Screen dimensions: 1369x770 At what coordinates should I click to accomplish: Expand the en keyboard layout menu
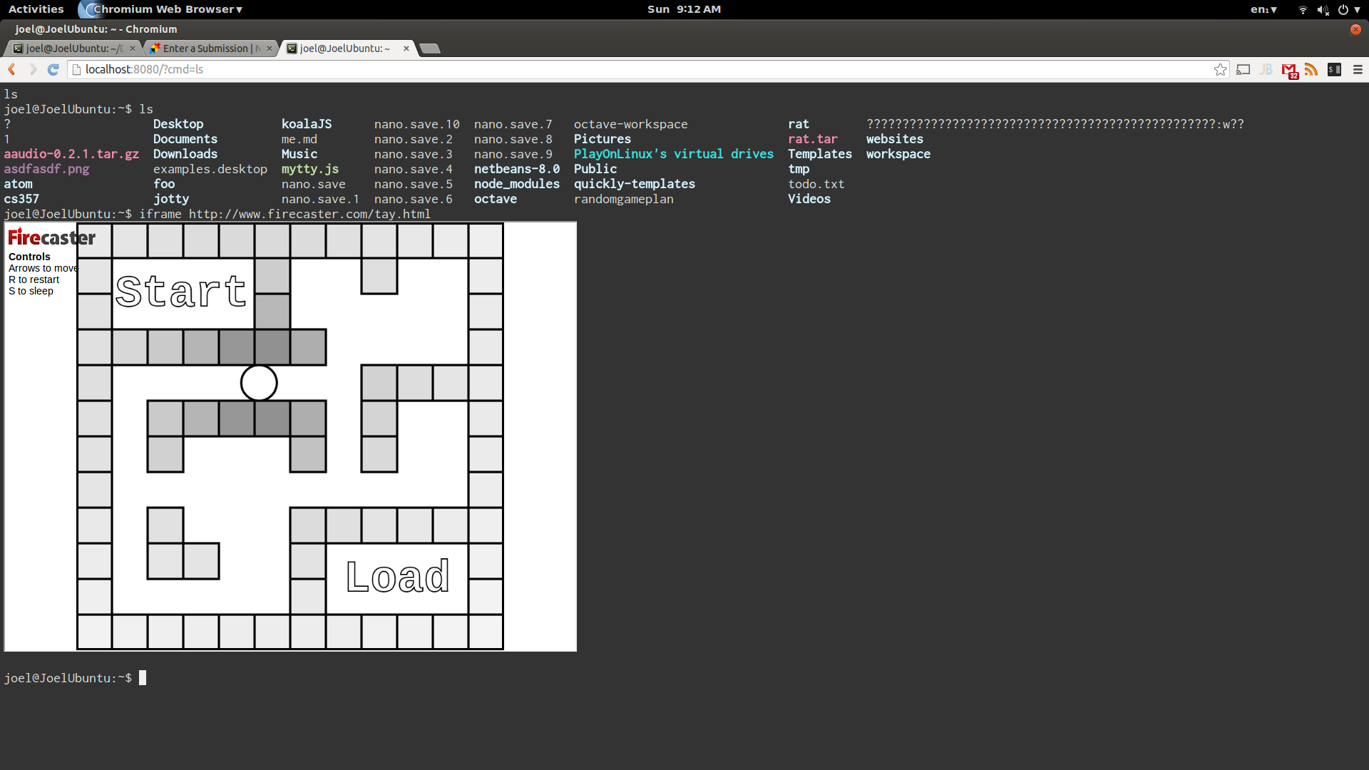point(1263,9)
